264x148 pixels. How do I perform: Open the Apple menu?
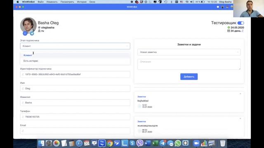tap(18, 2)
